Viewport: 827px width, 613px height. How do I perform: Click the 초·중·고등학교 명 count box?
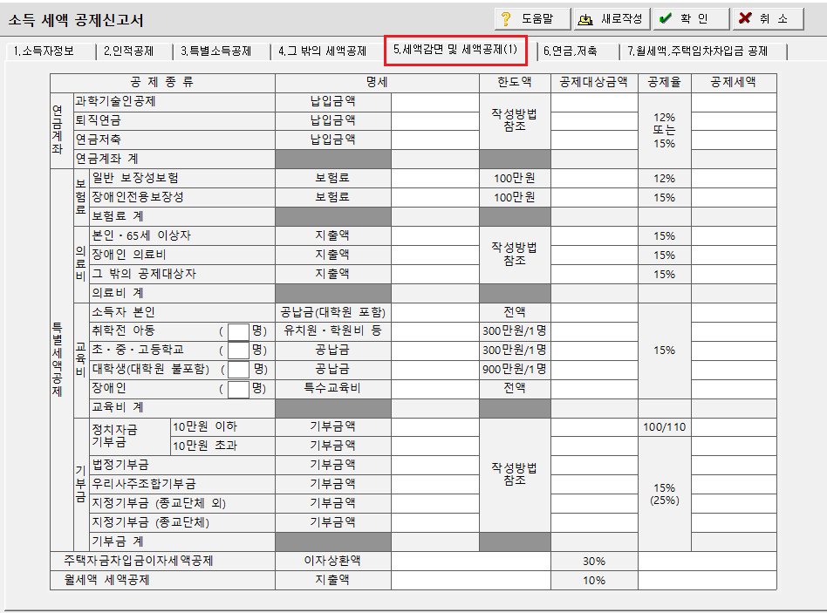(x=238, y=351)
